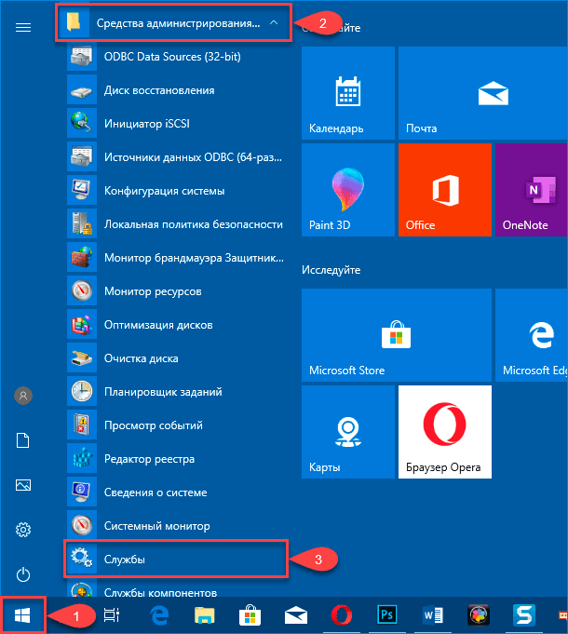The width and height of the screenshot is (568, 634).
Task: Open the colorful flower app on taskbar
Action: (479, 615)
